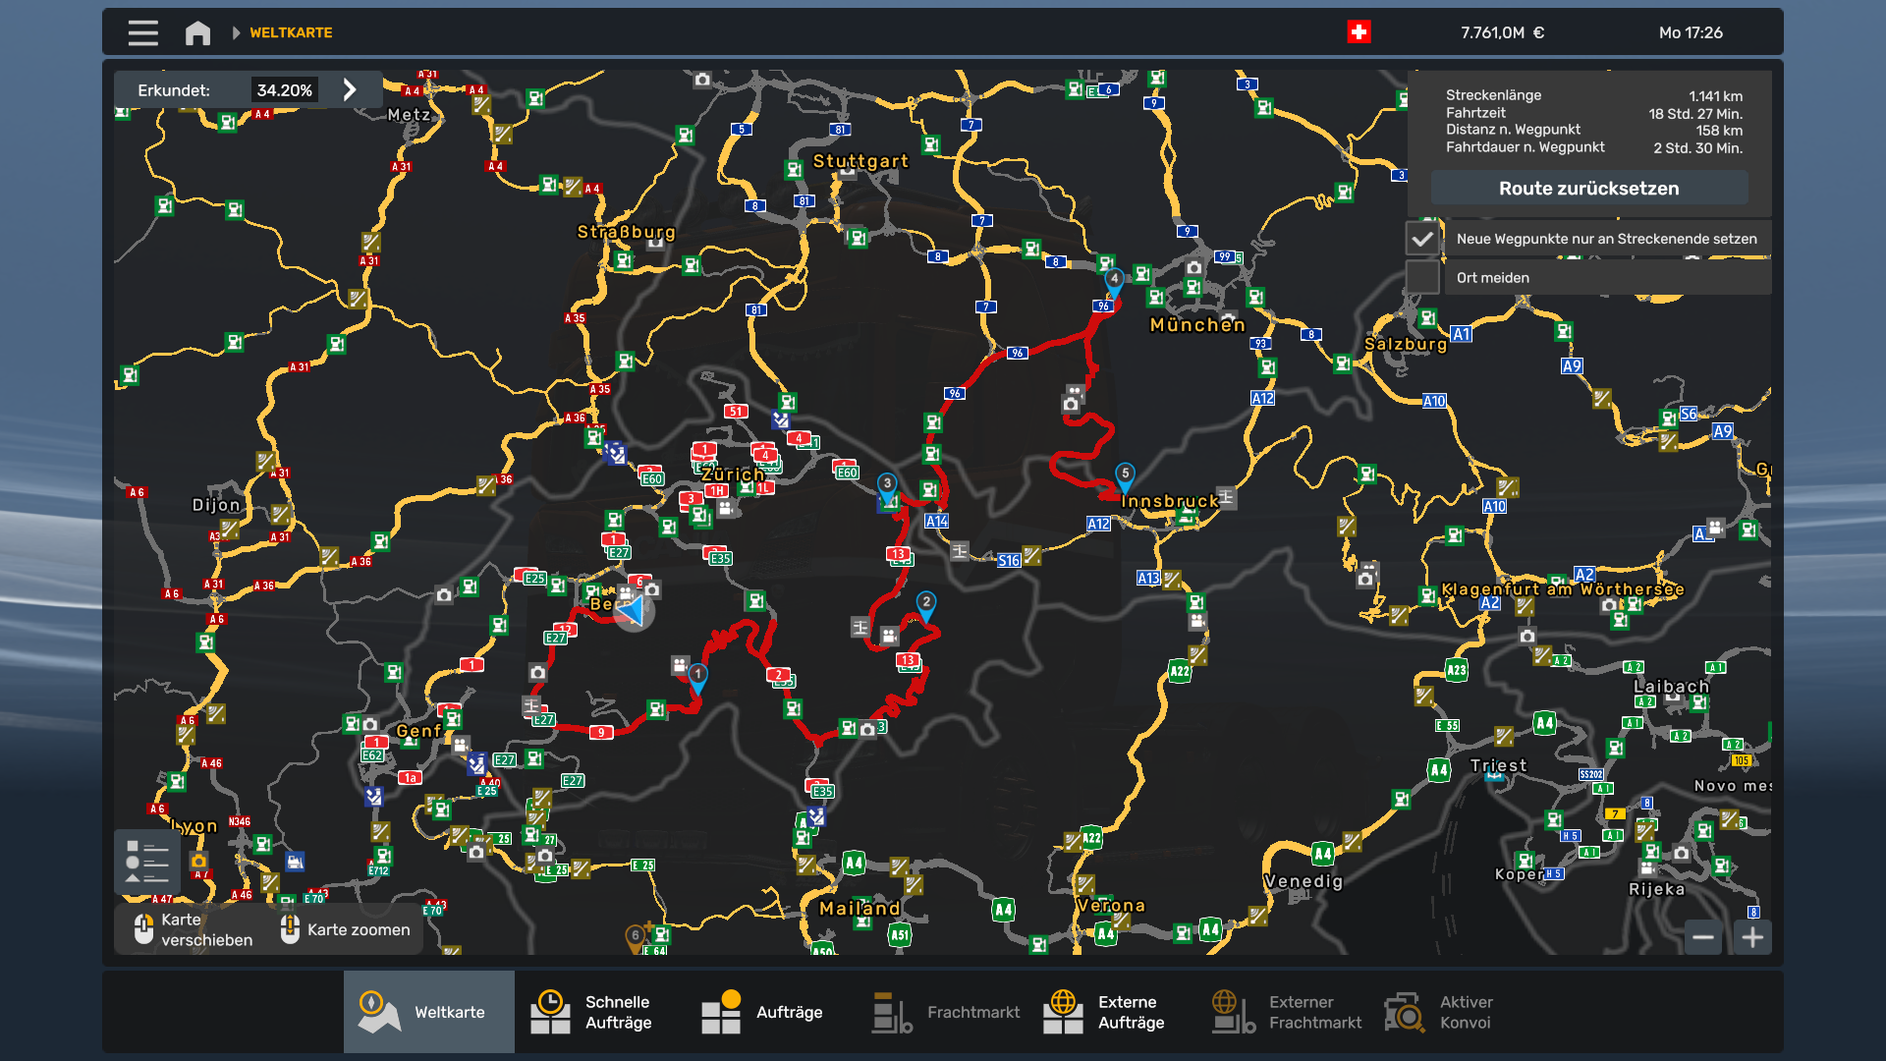Open the hamburger main menu
1886x1061 pixels.
coord(142,32)
